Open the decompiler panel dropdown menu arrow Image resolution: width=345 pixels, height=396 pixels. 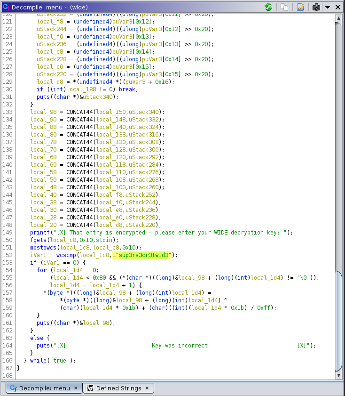click(x=328, y=8)
